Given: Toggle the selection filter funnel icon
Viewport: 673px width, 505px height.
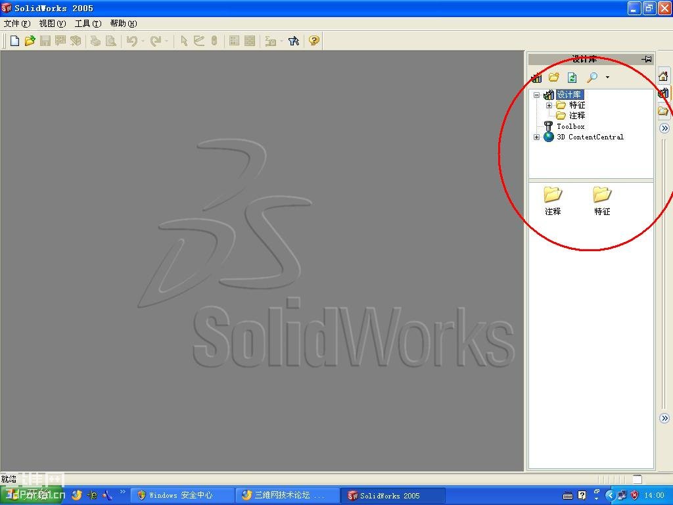Looking at the screenshot, I should pos(294,41).
